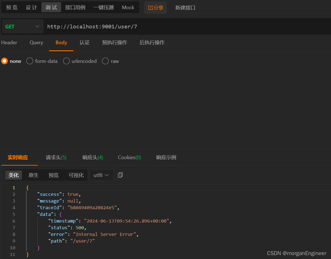
Task: Click the "message" key in response
Action: tap(49, 201)
